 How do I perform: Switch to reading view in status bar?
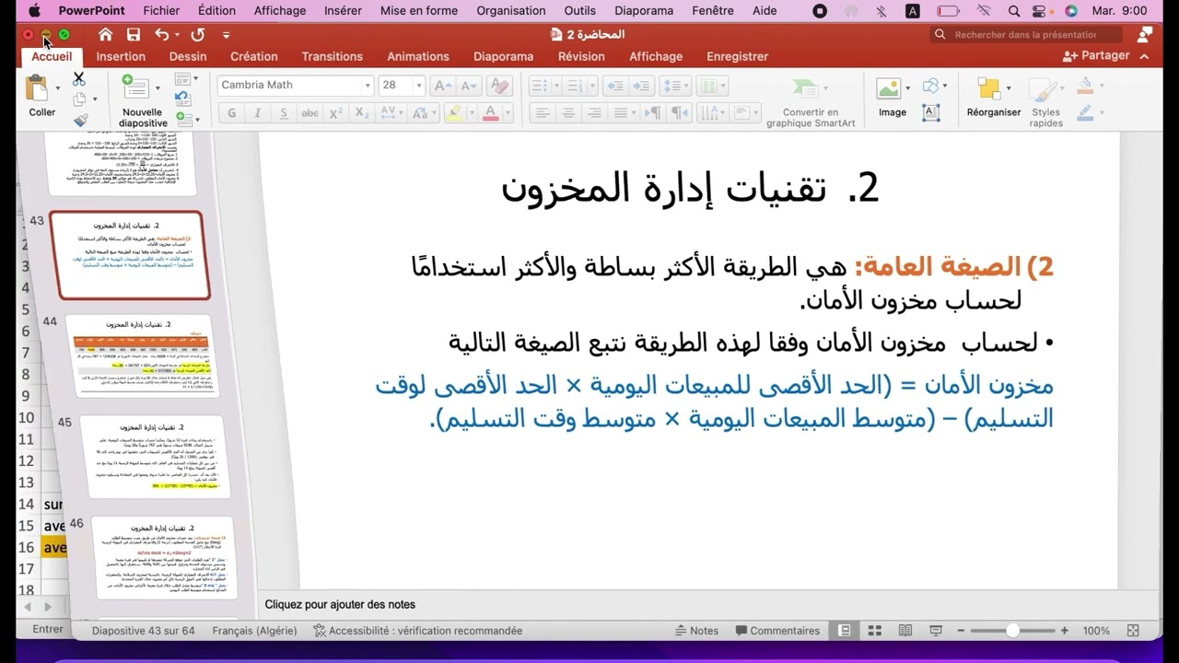pyautogui.click(x=905, y=631)
